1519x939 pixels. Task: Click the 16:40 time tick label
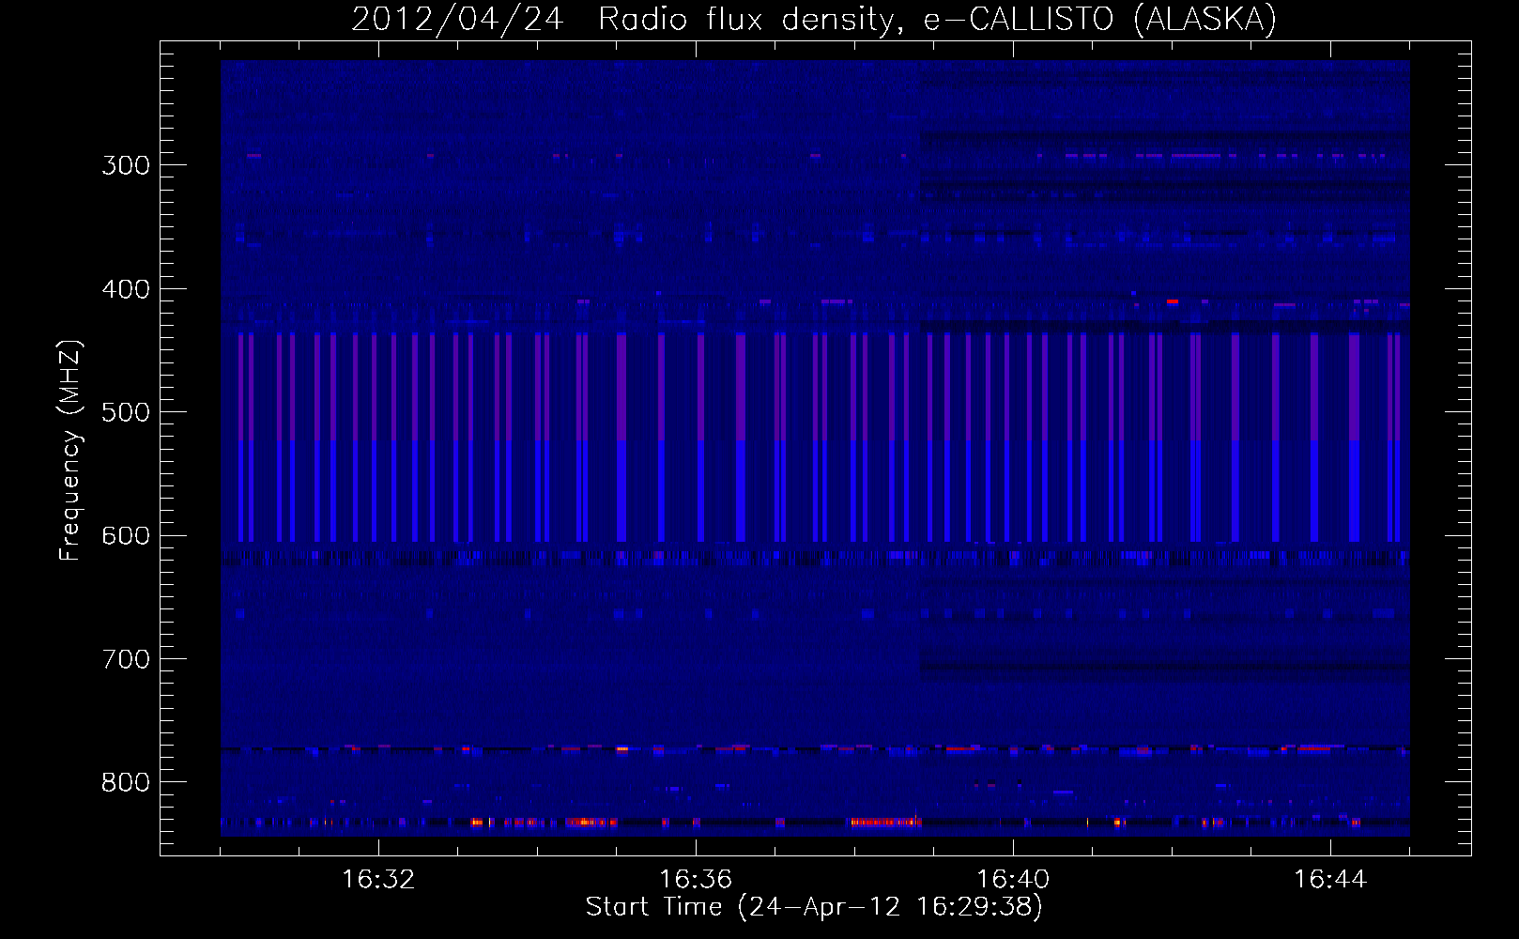(1013, 879)
